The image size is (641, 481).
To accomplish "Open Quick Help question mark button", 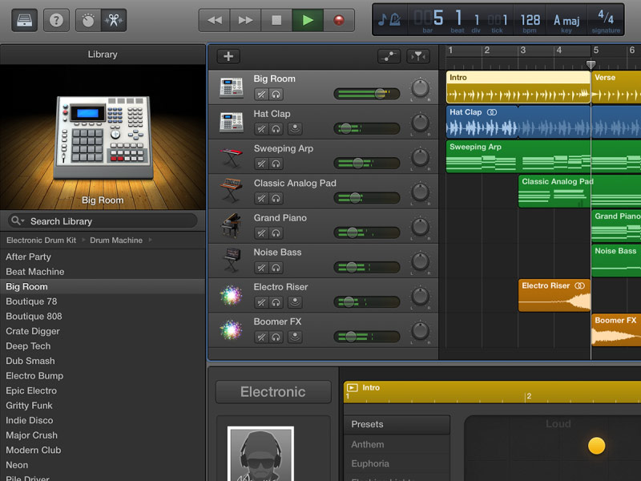I will [56, 20].
